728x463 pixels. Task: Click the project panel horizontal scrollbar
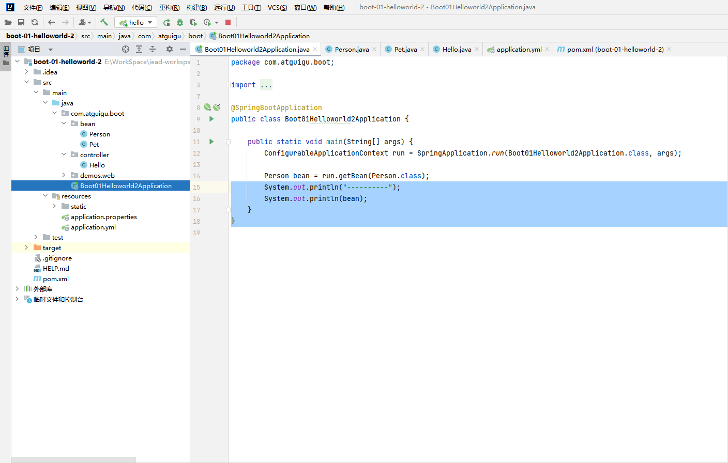(74, 460)
